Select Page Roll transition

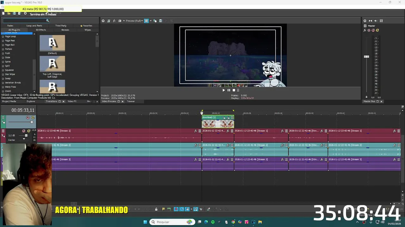[10, 45]
